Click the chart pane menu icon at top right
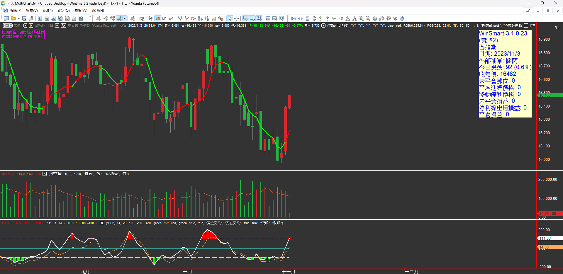This screenshot has height=274, width=563. [x=557, y=28]
